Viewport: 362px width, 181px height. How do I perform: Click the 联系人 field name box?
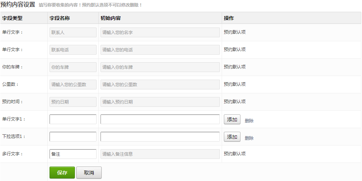pyautogui.click(x=73, y=33)
